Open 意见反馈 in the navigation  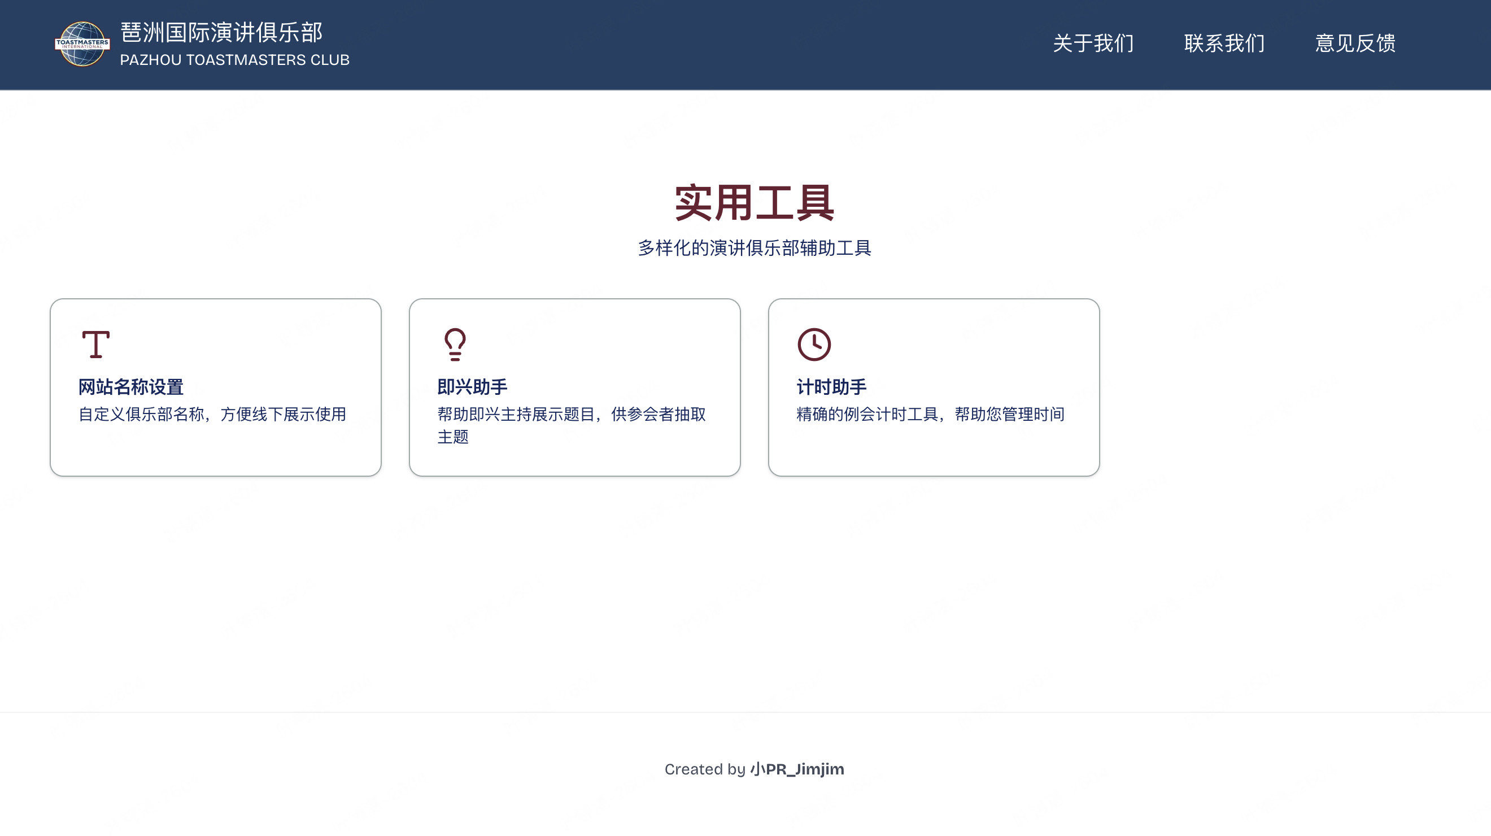1355,43
